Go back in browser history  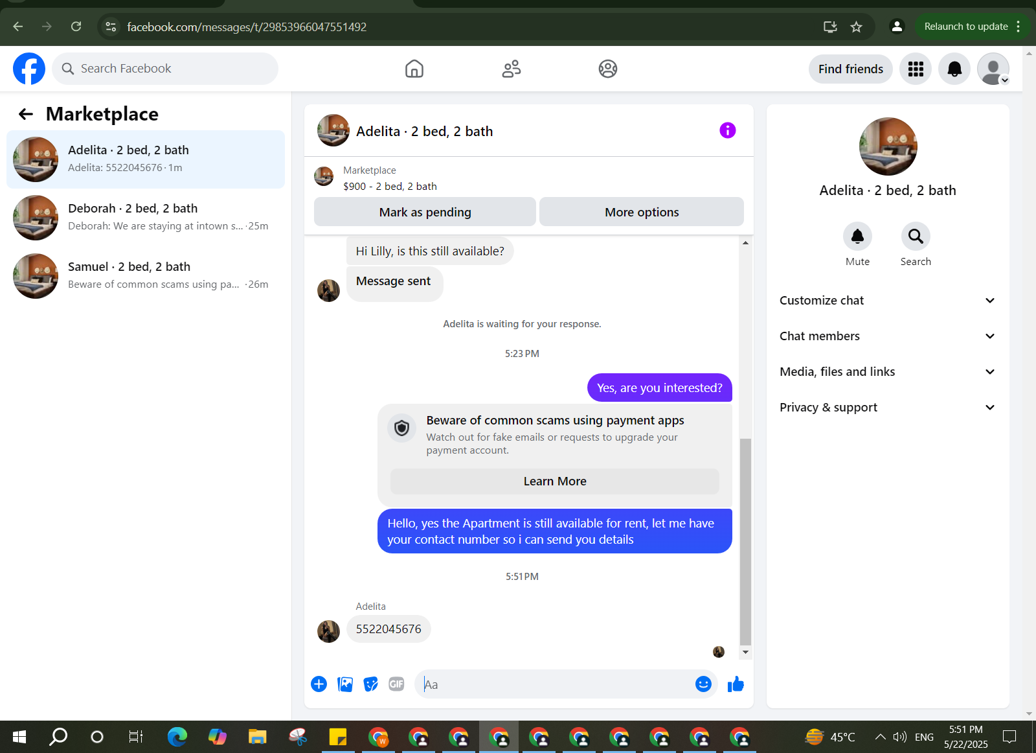pos(18,27)
